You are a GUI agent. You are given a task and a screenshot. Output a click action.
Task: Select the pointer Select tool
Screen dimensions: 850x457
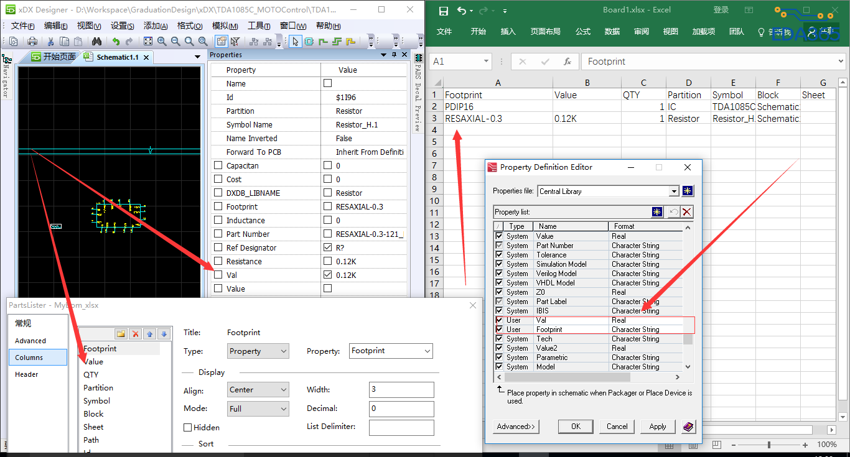(295, 41)
